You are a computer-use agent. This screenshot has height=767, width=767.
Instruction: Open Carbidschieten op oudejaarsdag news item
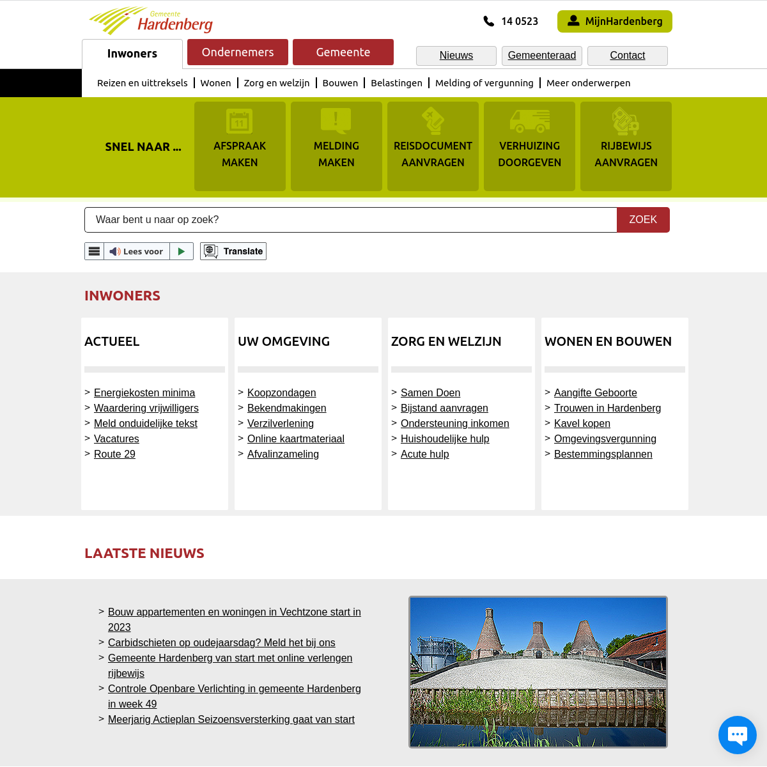pyautogui.click(x=222, y=642)
